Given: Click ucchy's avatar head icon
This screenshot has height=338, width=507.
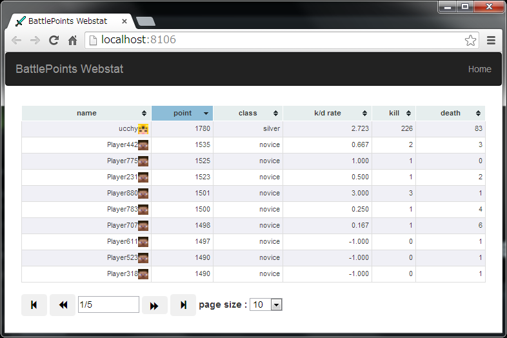Looking at the screenshot, I should (143, 129).
